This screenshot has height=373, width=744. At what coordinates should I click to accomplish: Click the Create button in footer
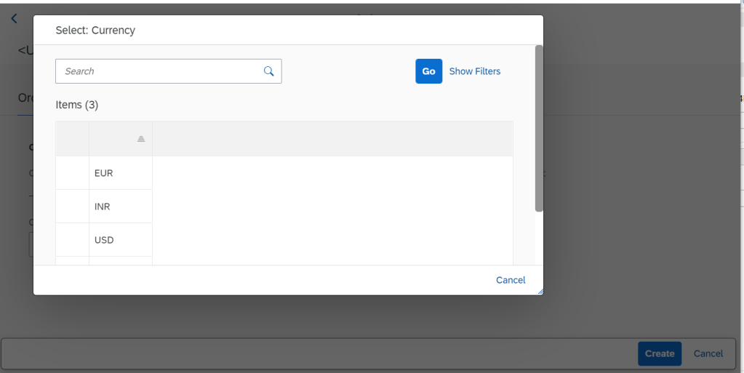[659, 353]
